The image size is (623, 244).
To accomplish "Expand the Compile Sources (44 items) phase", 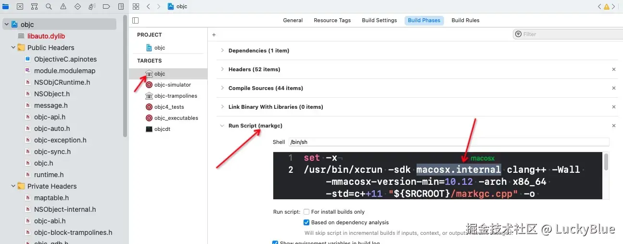I will (222, 88).
